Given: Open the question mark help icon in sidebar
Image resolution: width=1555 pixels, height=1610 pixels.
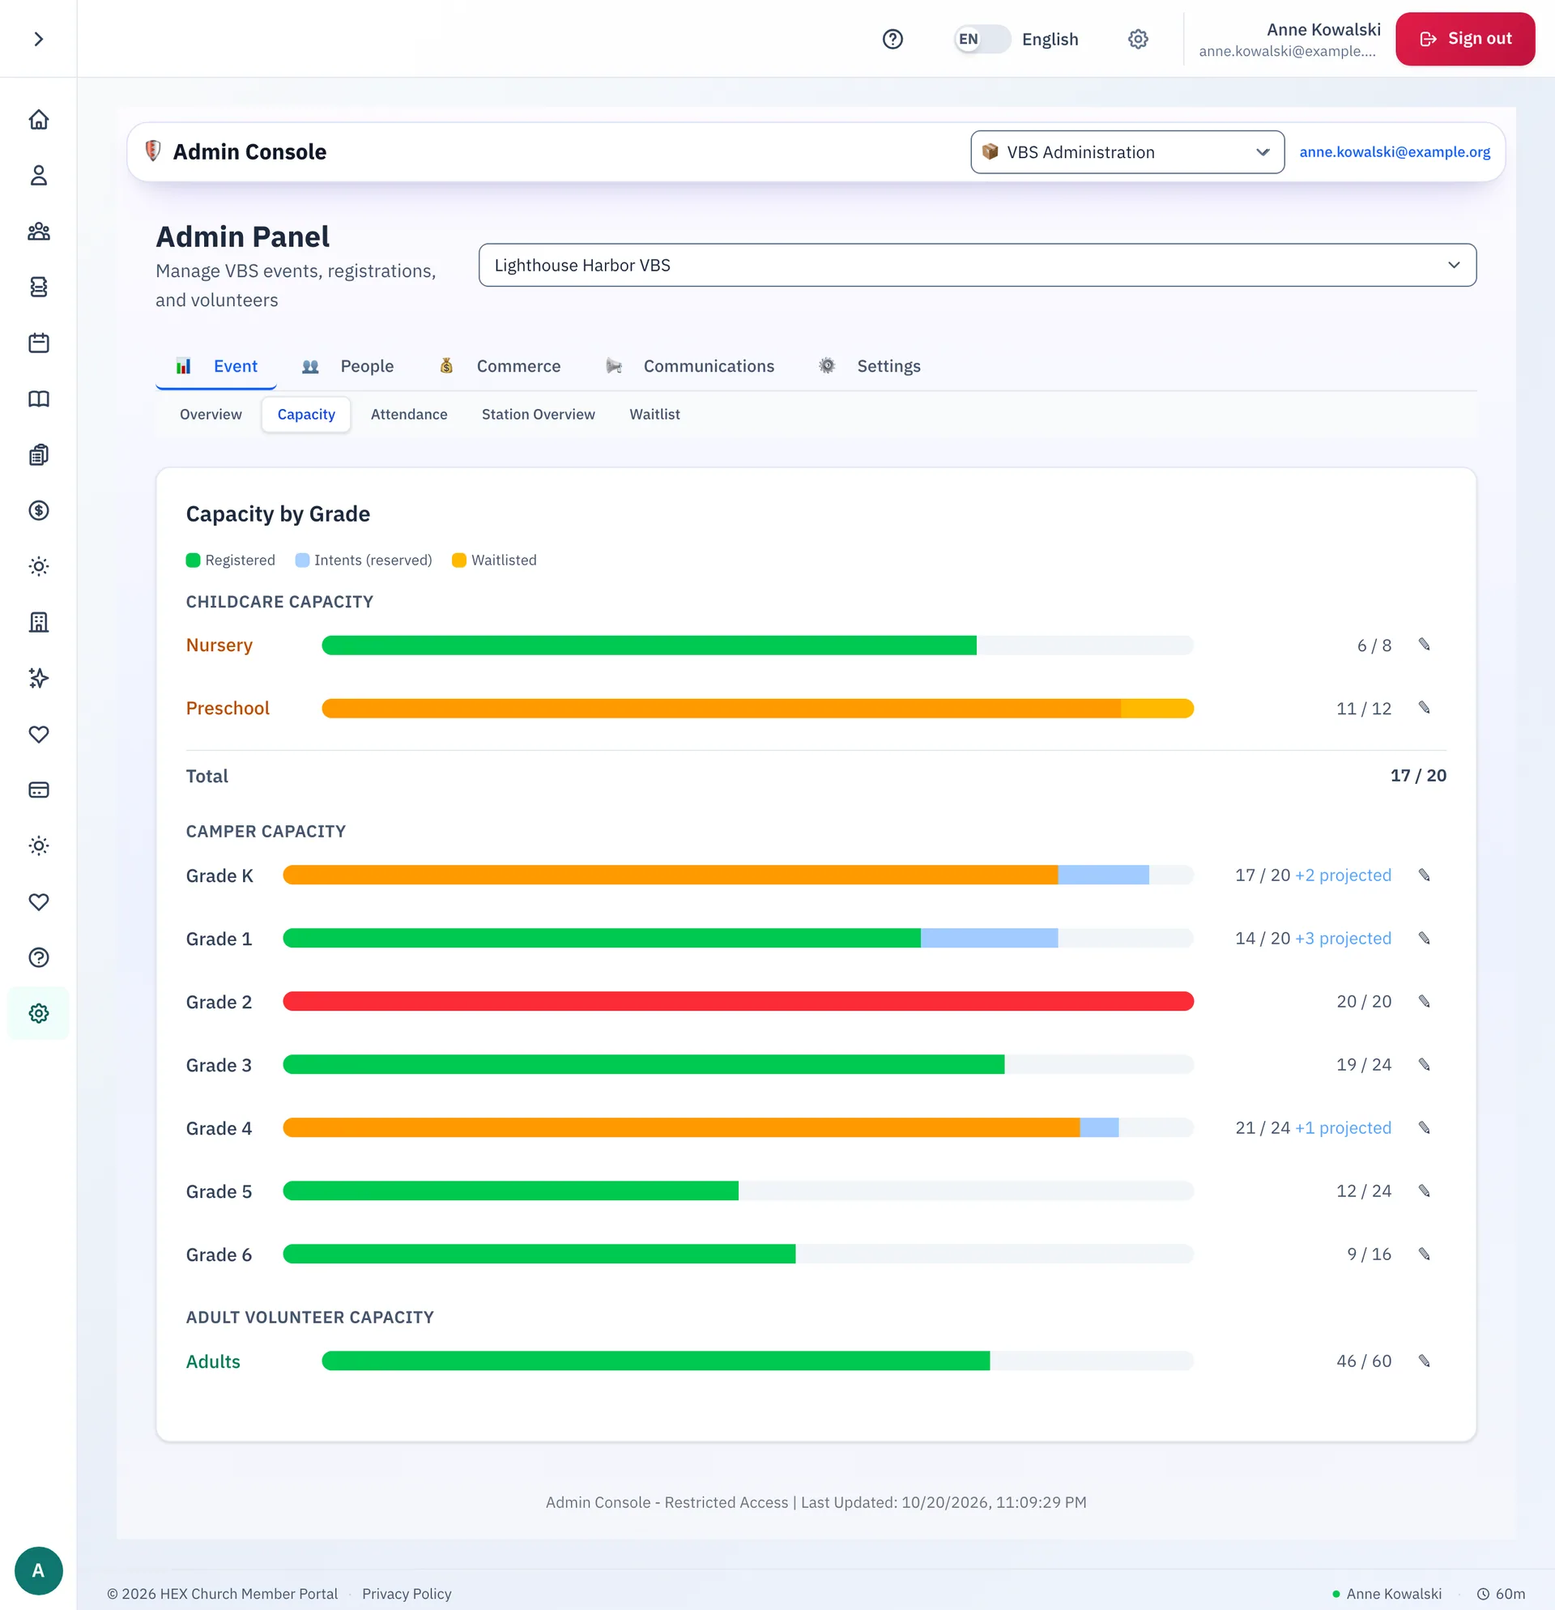Looking at the screenshot, I should point(39,958).
